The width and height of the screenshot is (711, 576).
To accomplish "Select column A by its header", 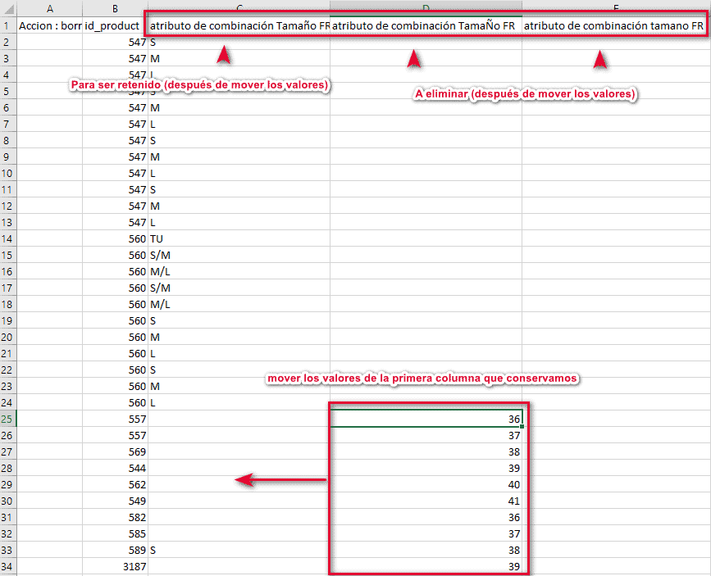I will click(49, 8).
